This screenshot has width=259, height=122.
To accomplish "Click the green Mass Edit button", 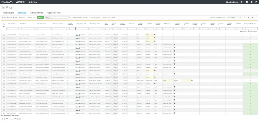I will pos(40,17).
